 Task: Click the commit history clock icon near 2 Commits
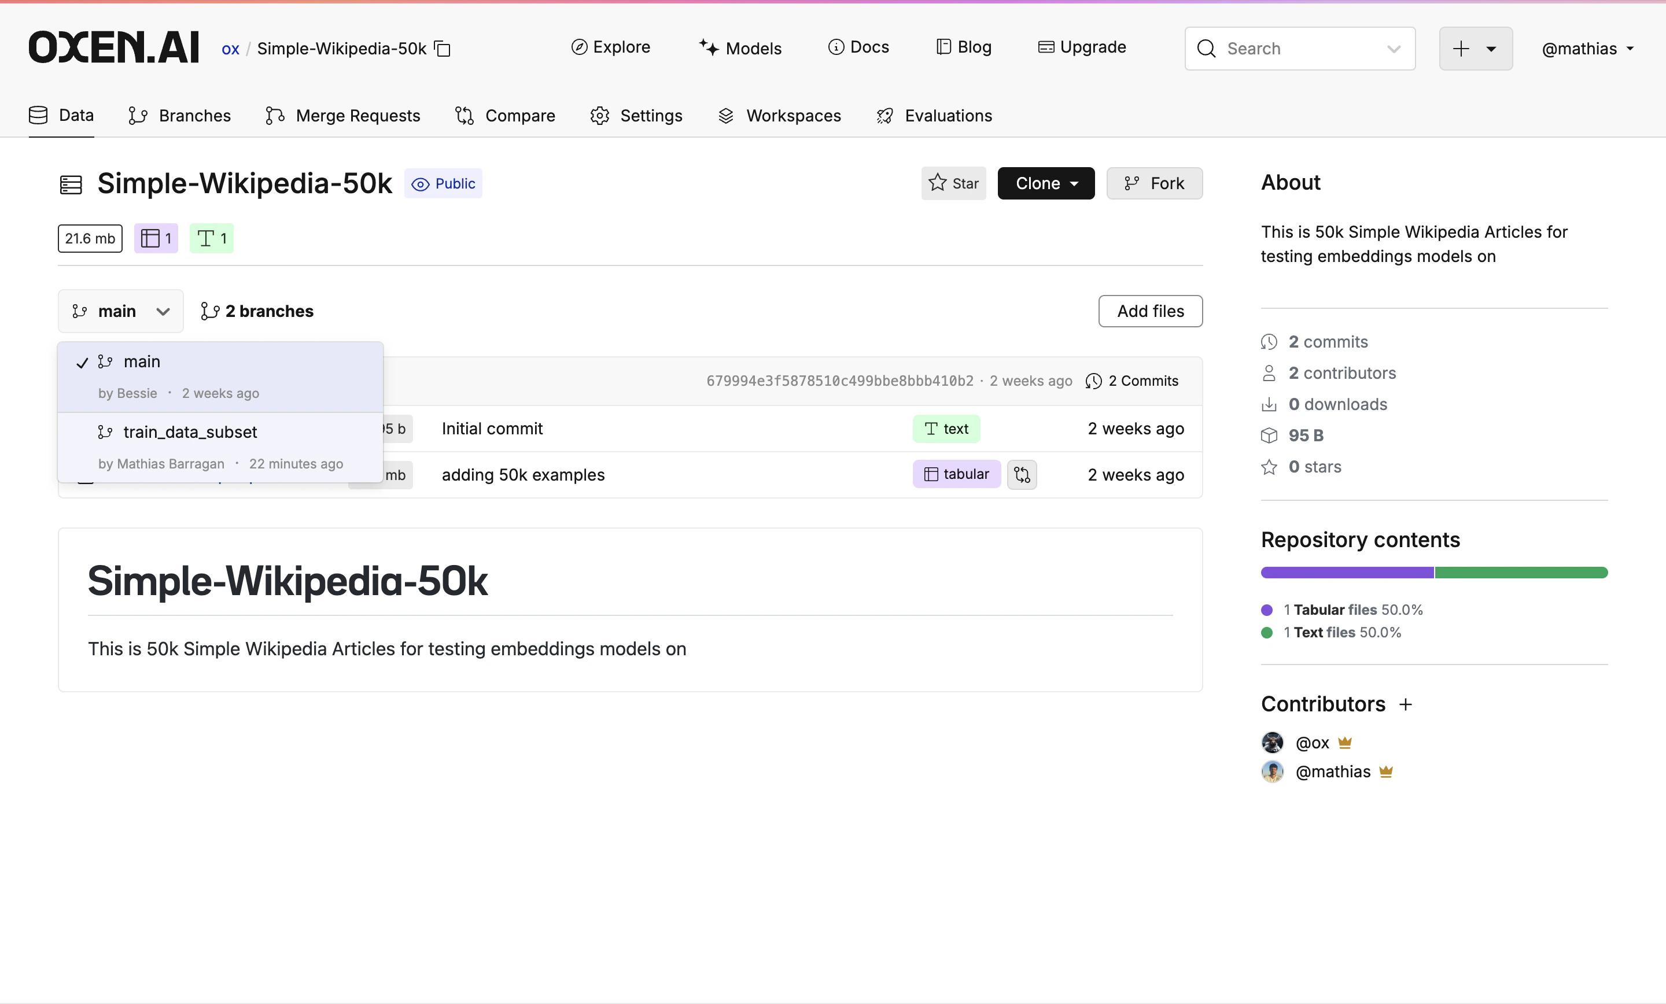point(1093,381)
